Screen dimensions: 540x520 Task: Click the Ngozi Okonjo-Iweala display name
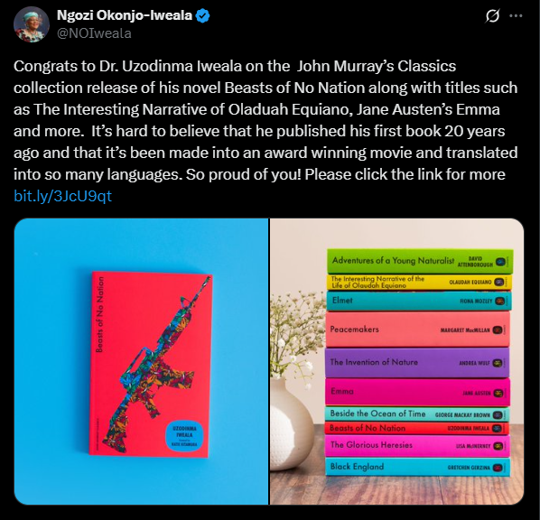click(125, 15)
